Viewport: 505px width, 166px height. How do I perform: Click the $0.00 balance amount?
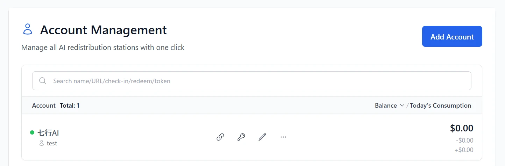click(462, 128)
